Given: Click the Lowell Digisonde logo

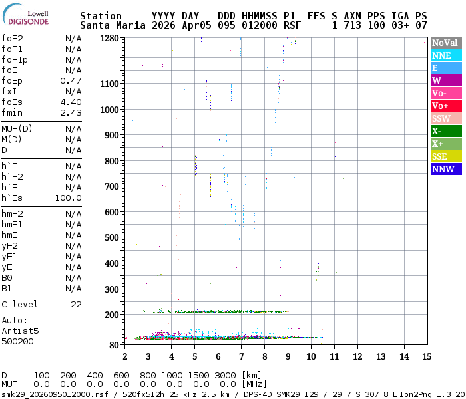Looking at the screenshot, I should (26, 15).
